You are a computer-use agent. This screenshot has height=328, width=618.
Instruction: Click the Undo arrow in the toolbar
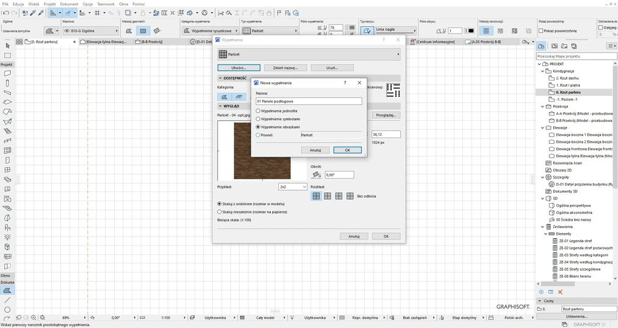pos(5,13)
